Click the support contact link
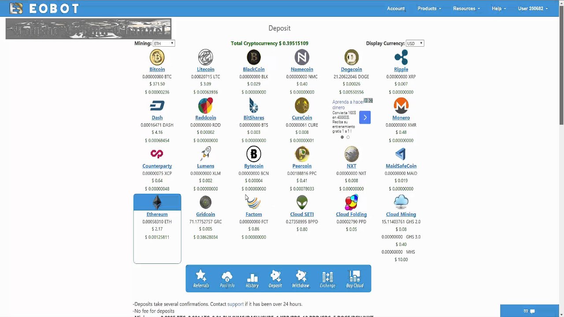The width and height of the screenshot is (564, 317). [x=235, y=304]
